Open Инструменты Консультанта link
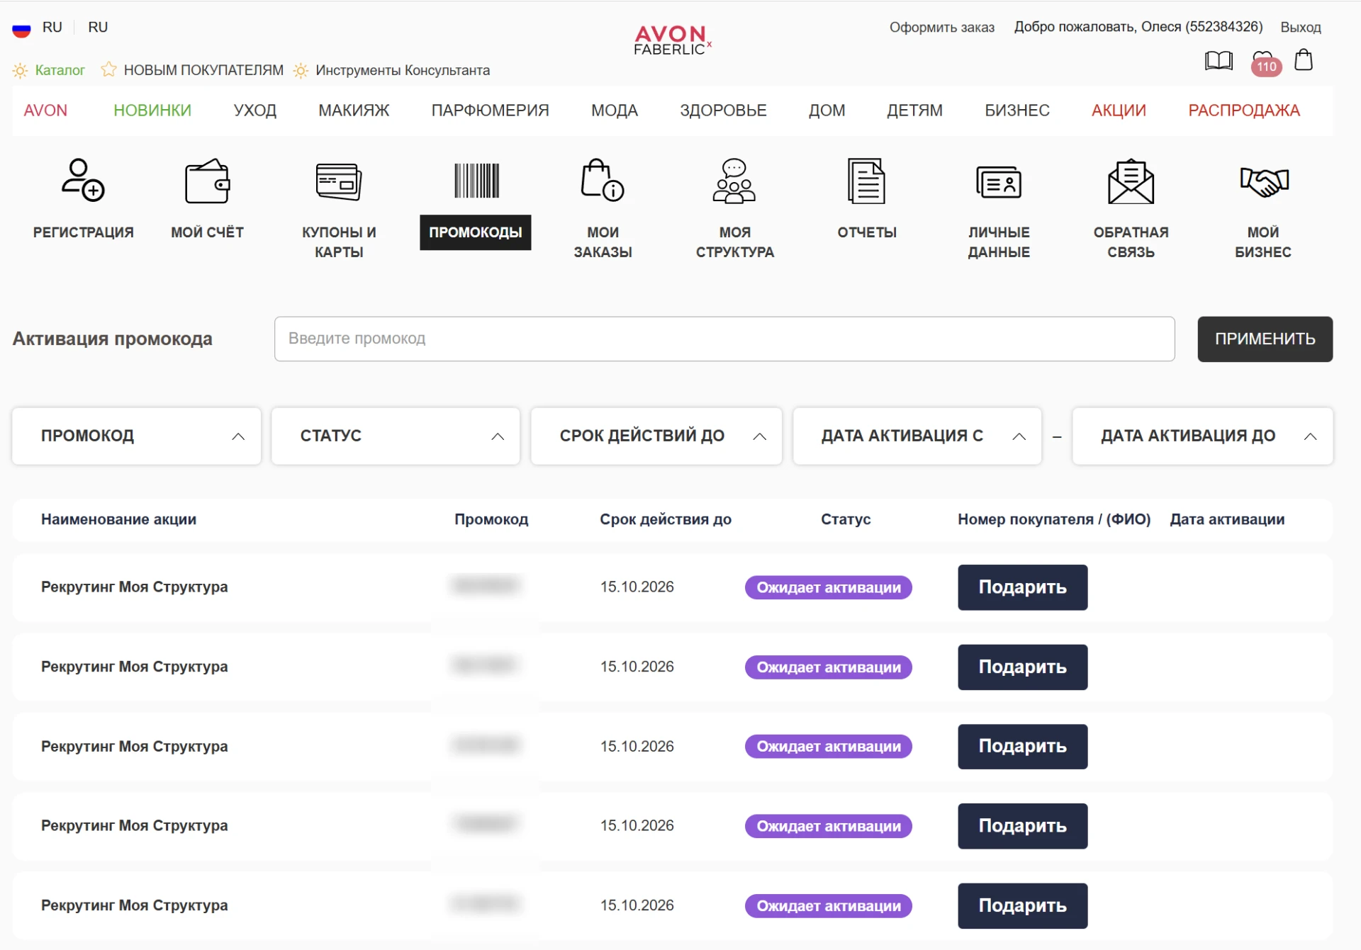 [403, 70]
